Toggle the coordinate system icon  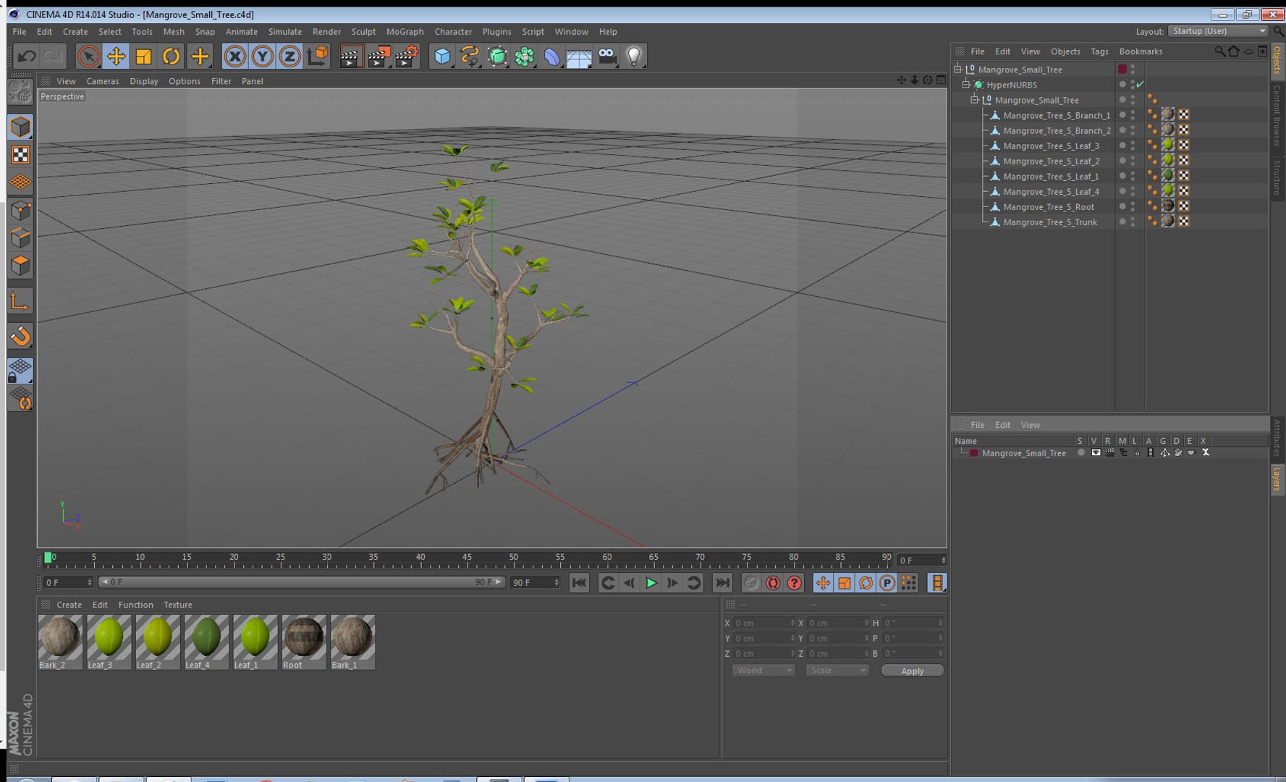(317, 56)
